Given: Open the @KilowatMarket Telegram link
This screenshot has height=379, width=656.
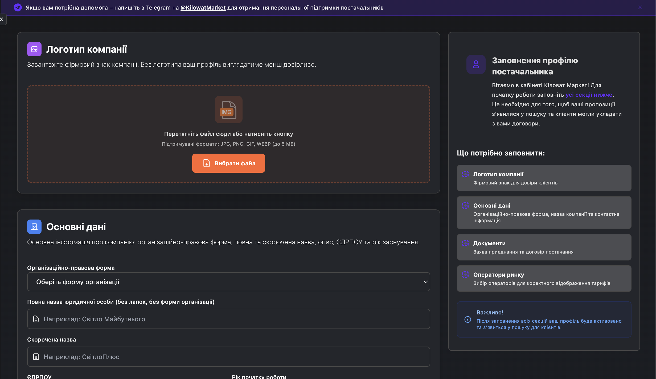Looking at the screenshot, I should (203, 8).
